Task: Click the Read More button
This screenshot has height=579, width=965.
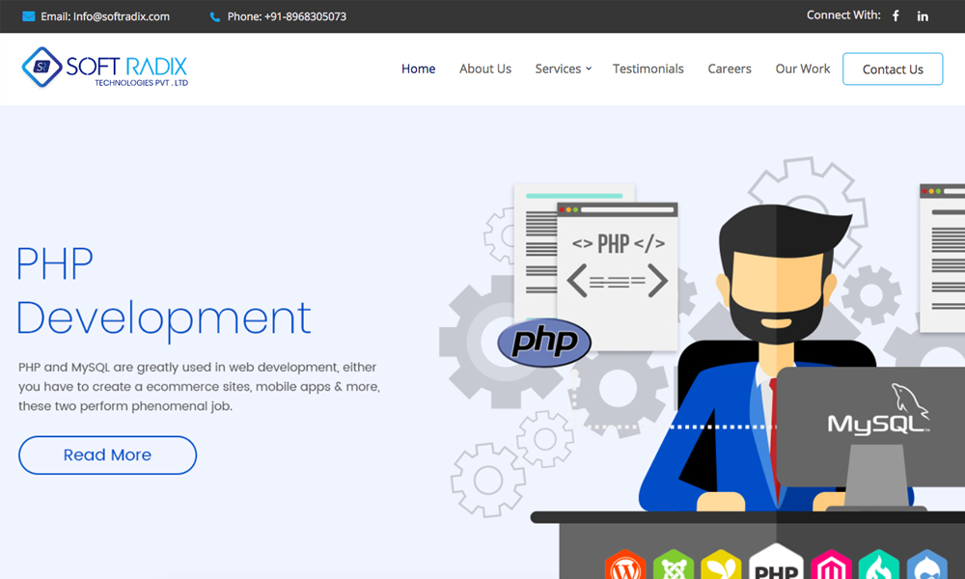Action: (107, 455)
